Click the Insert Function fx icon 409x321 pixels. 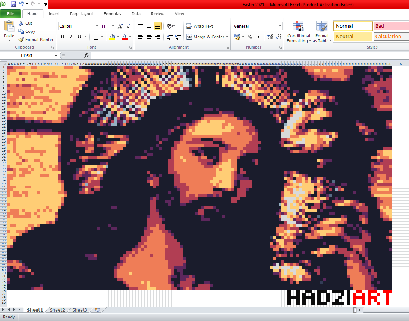[86, 56]
